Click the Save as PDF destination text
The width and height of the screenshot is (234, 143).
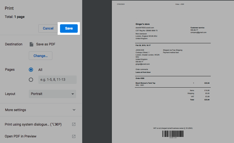pos(46,44)
